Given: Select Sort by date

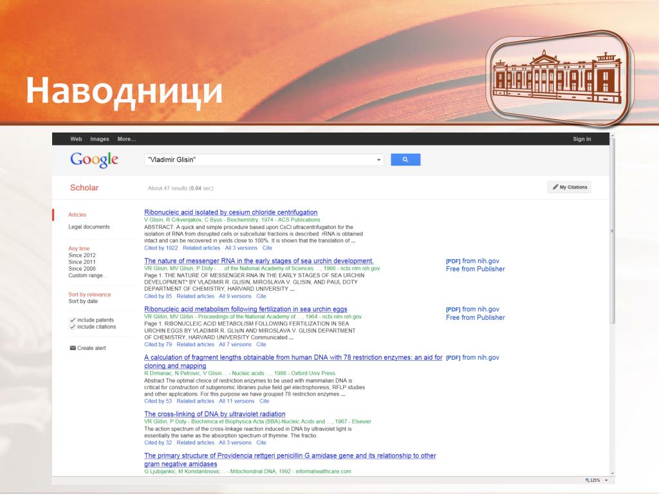Looking at the screenshot, I should coord(83,301).
